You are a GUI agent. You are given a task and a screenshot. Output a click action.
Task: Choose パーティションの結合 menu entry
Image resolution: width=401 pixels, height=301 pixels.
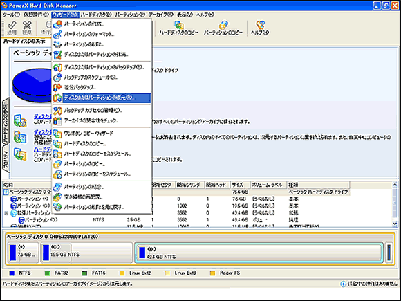[102, 187]
